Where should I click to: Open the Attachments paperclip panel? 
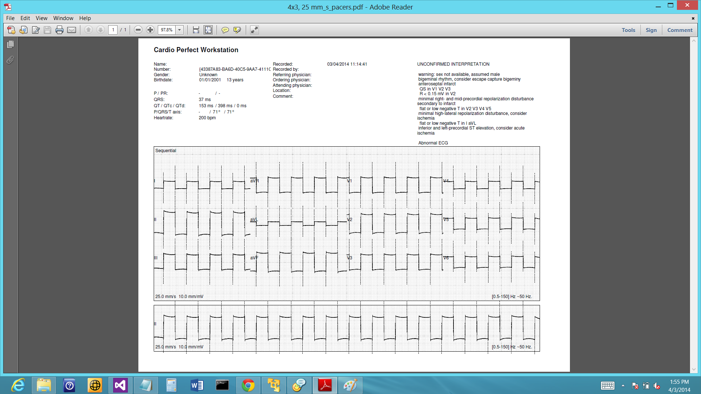pos(10,60)
